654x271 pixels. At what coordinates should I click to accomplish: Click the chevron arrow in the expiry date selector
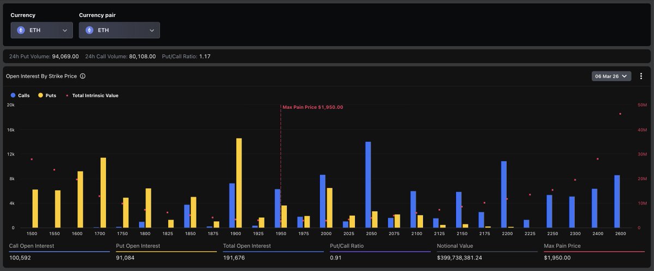click(624, 76)
